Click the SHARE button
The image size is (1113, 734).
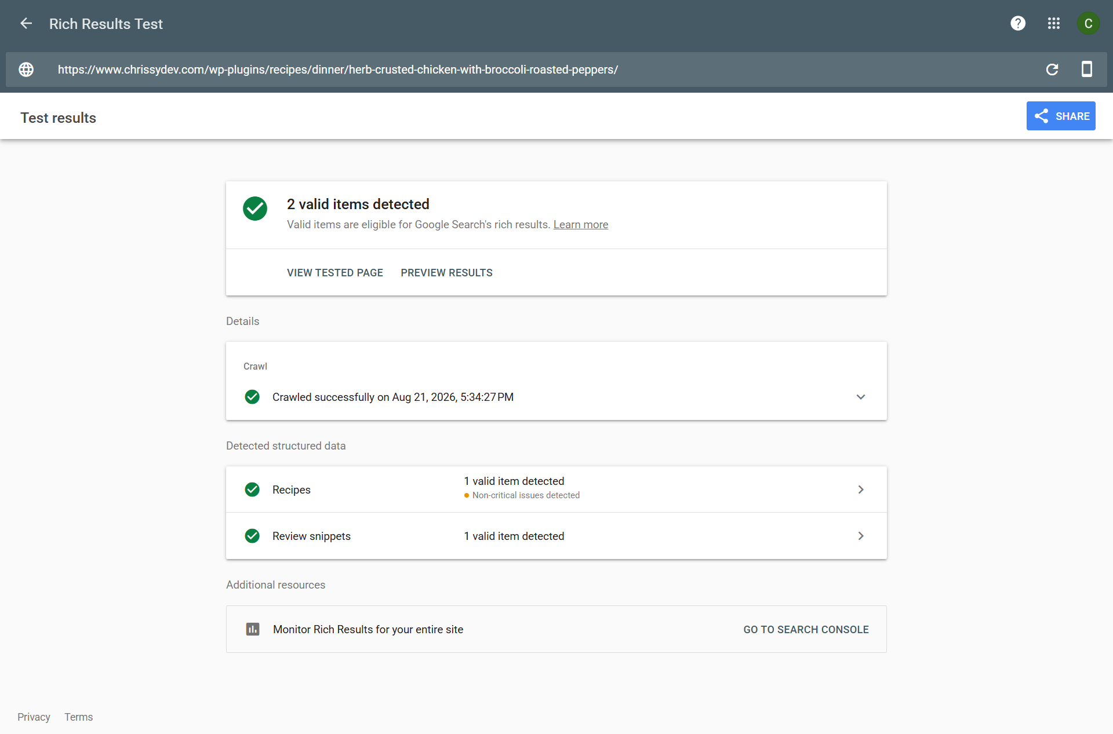(x=1061, y=116)
